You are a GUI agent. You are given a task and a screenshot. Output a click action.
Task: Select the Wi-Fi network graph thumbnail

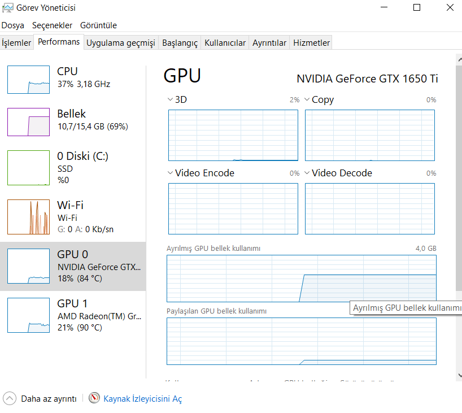[x=29, y=217]
